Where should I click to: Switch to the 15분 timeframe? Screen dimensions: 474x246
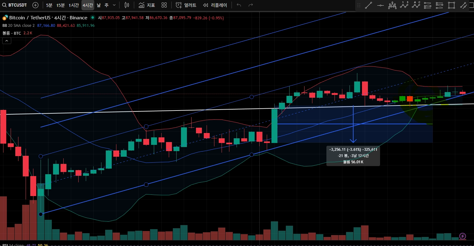pos(61,5)
